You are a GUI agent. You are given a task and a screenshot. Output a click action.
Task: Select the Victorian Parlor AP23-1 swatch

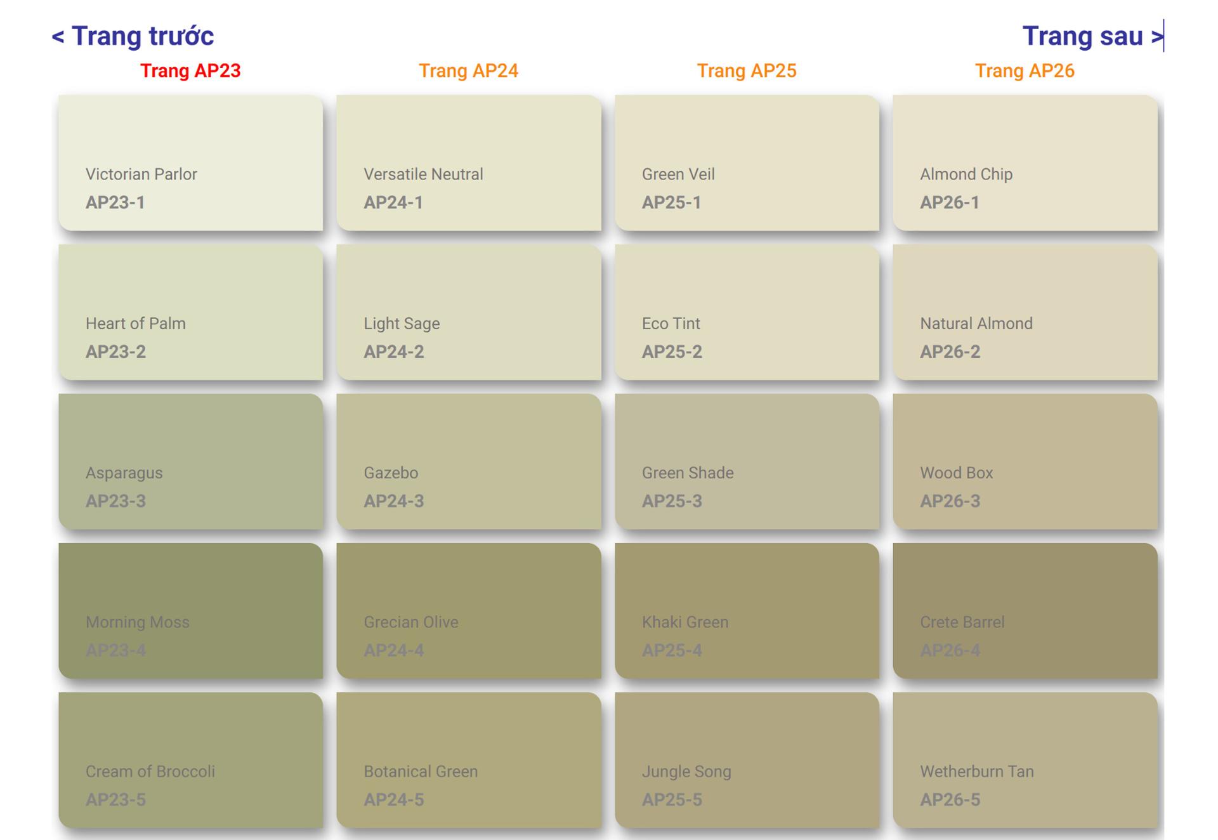190,163
